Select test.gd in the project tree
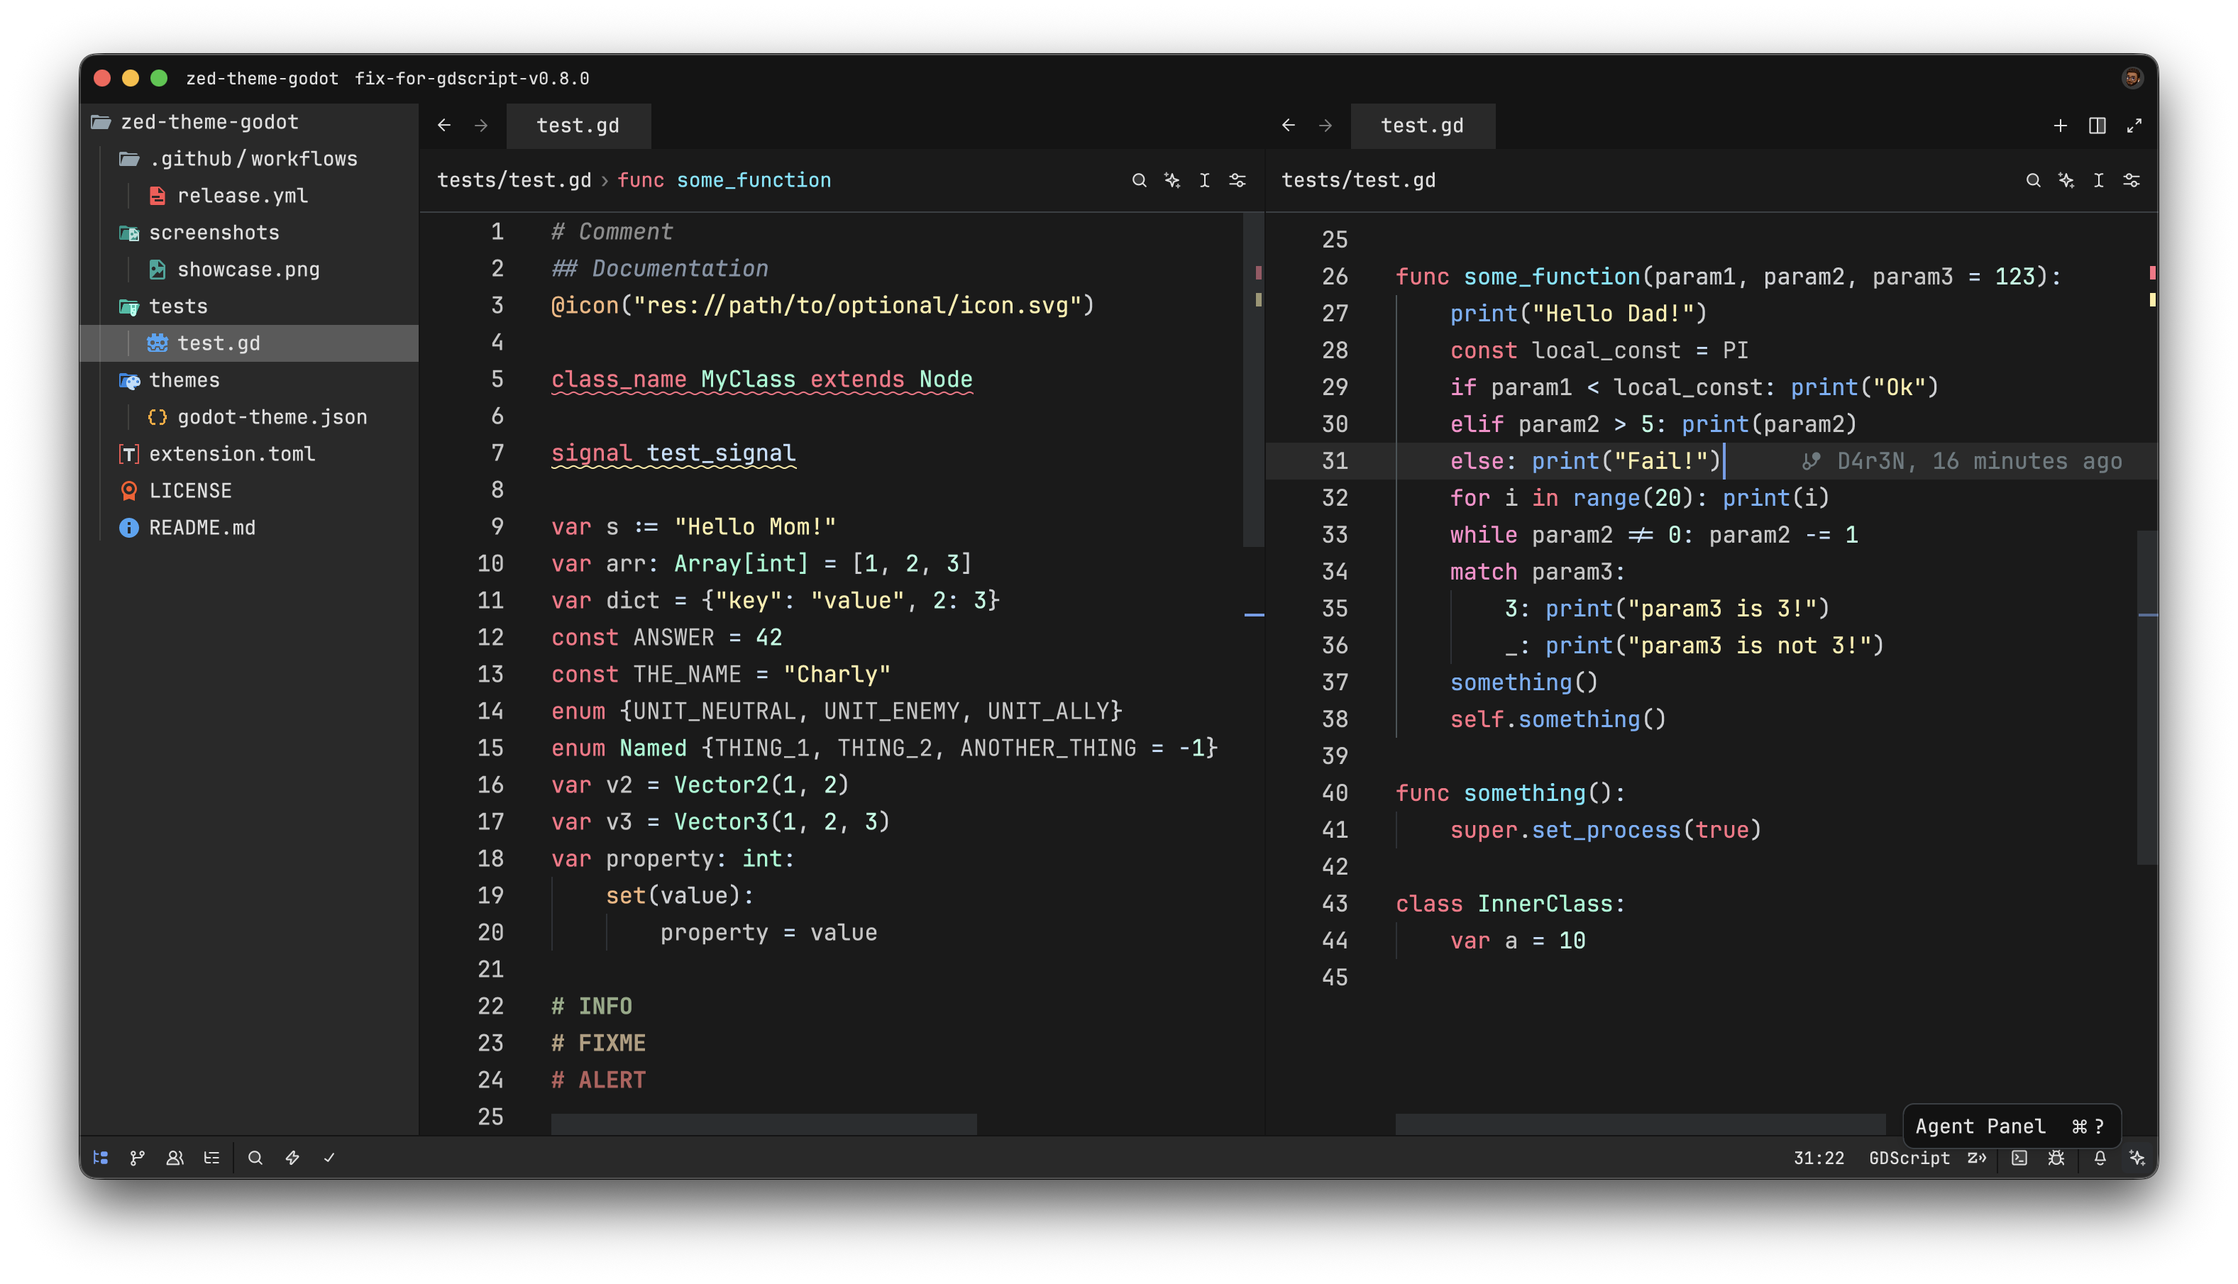 tap(250, 343)
